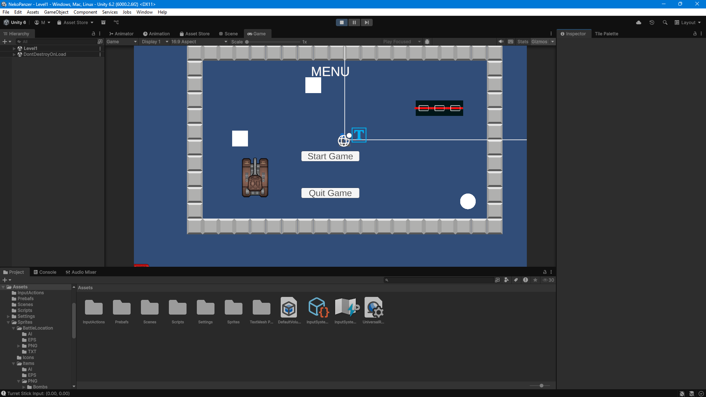706x397 pixels.
Task: Open the Version Control toolbar icon
Action: click(116, 22)
